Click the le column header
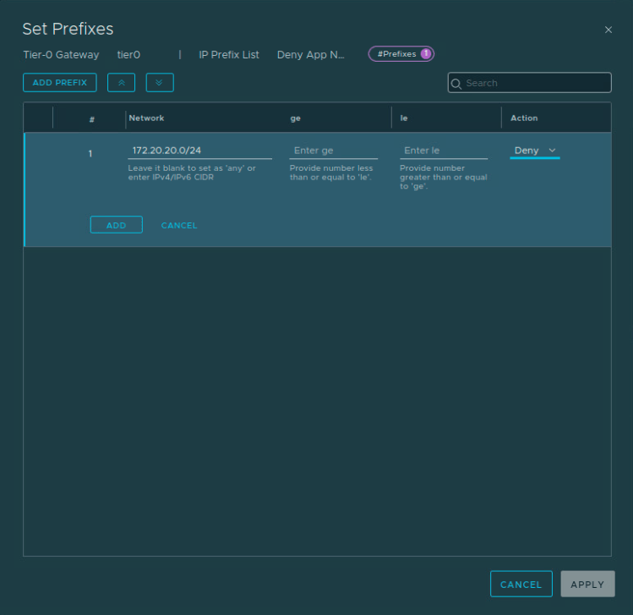 (x=404, y=118)
